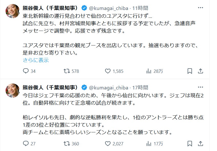View analytics of the 28万 views tweet
The height and width of the screenshot is (151, 217).
tap(149, 71)
